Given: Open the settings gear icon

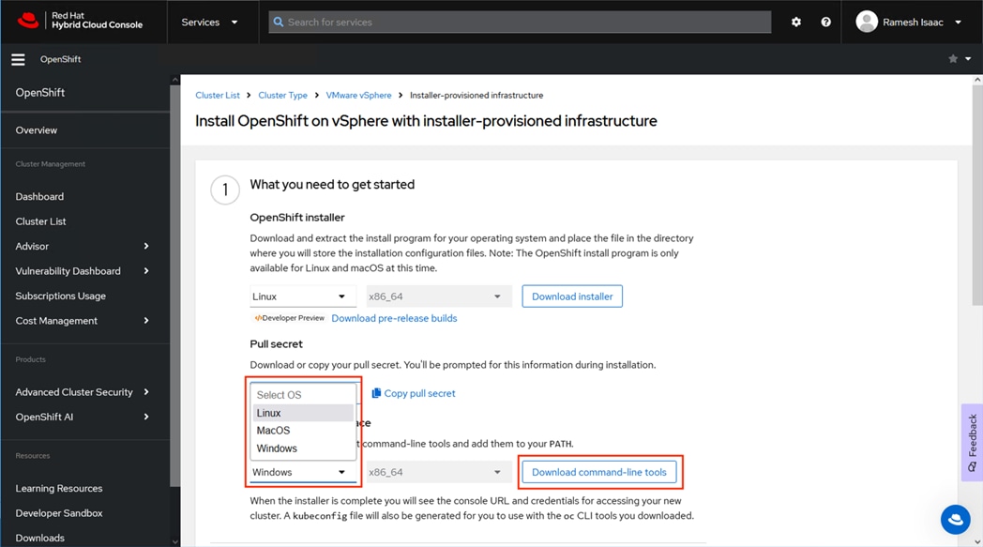Looking at the screenshot, I should pos(796,22).
